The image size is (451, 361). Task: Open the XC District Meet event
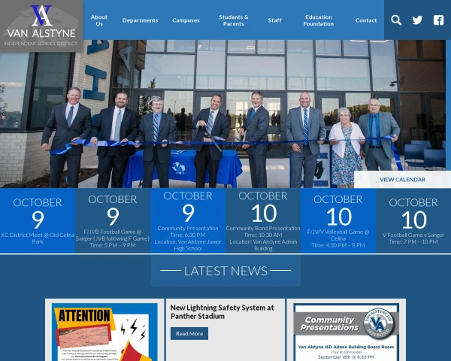pyautogui.click(x=38, y=221)
